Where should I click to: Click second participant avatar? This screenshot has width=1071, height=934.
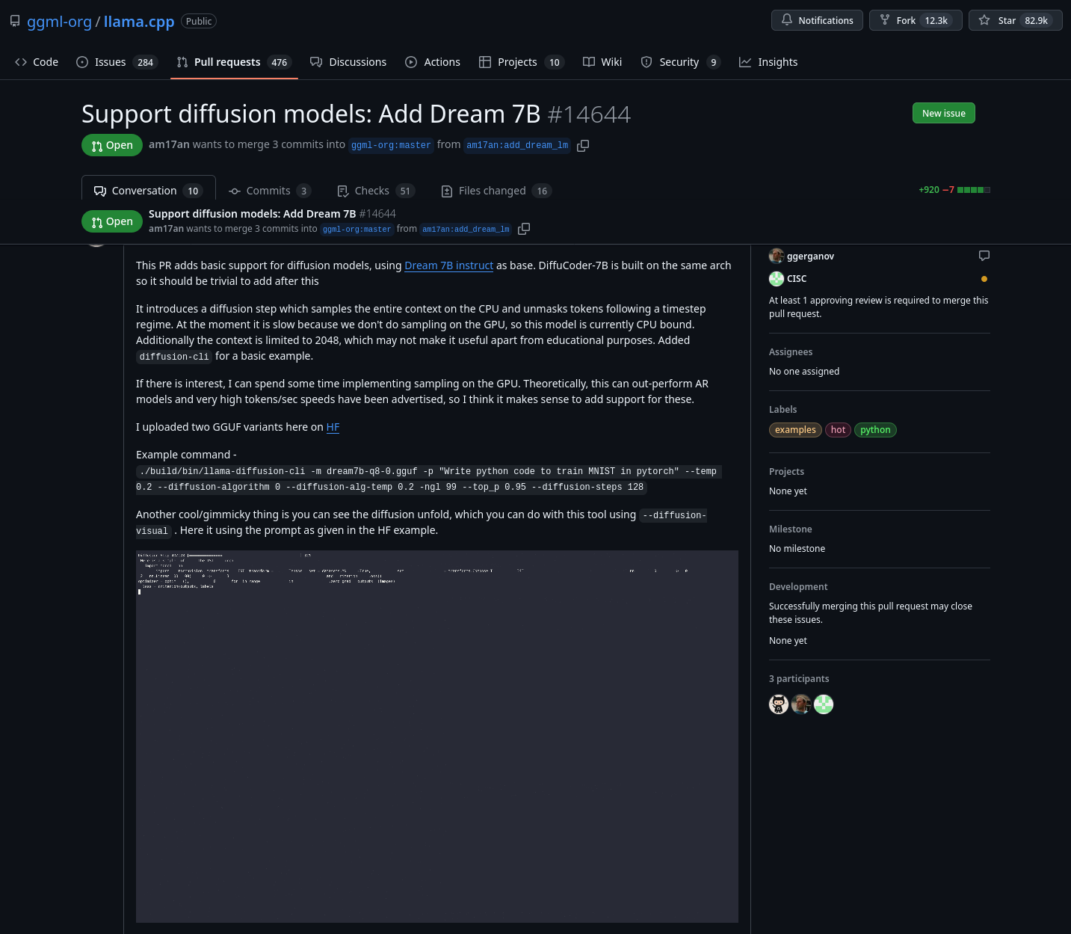[x=801, y=704]
